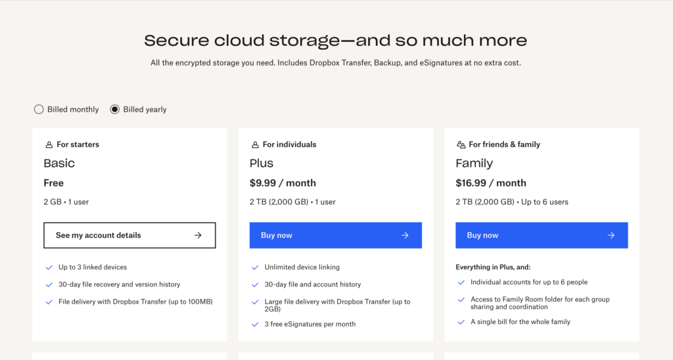Click Buy now for the Plus plan
673x360 pixels.
click(x=336, y=235)
